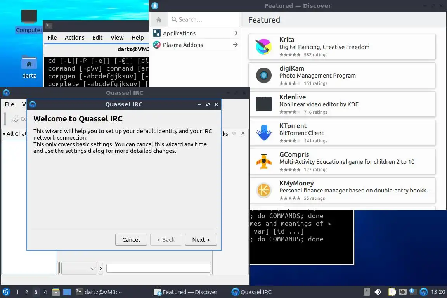Expand the Plasma Addons category arrow
447x298 pixels.
pyautogui.click(x=235, y=45)
